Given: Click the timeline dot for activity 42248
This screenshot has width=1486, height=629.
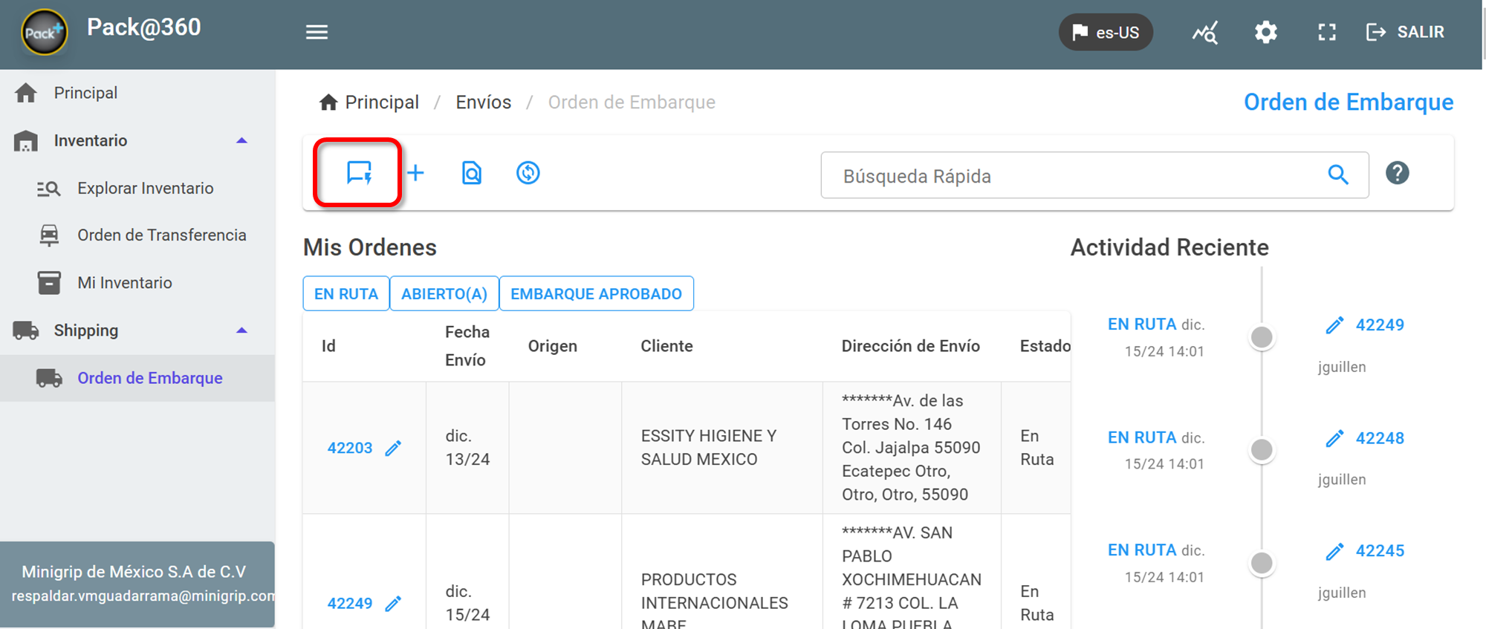Looking at the screenshot, I should [1262, 450].
